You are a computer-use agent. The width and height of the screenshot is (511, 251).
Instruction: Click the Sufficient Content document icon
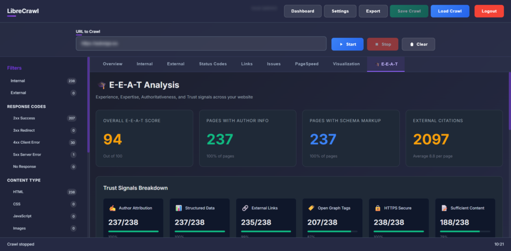(x=444, y=208)
